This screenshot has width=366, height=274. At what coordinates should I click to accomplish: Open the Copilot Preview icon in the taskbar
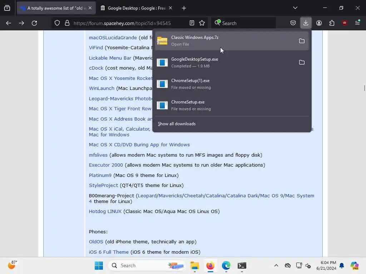[355, 265]
